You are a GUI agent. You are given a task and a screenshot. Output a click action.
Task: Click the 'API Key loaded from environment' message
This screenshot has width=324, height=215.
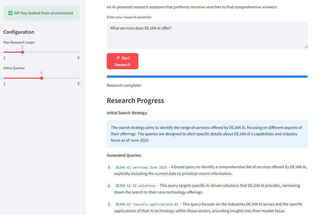[x=41, y=13]
